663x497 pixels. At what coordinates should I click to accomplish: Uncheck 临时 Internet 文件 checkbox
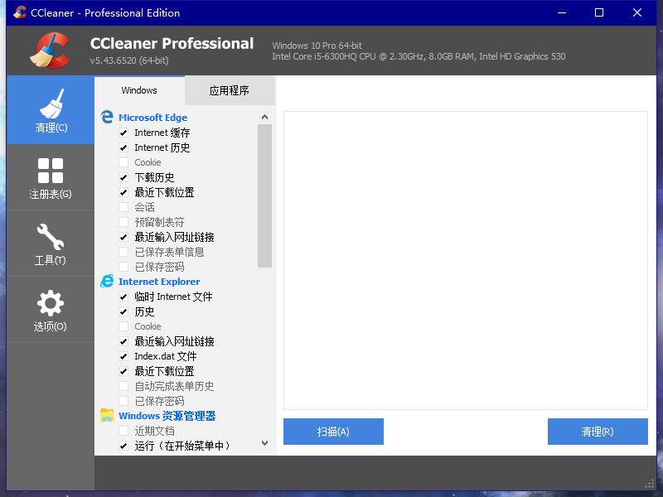click(x=123, y=297)
